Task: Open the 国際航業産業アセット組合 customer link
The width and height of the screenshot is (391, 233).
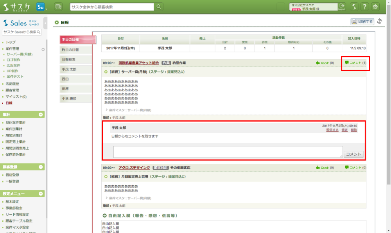Action: pos(138,63)
